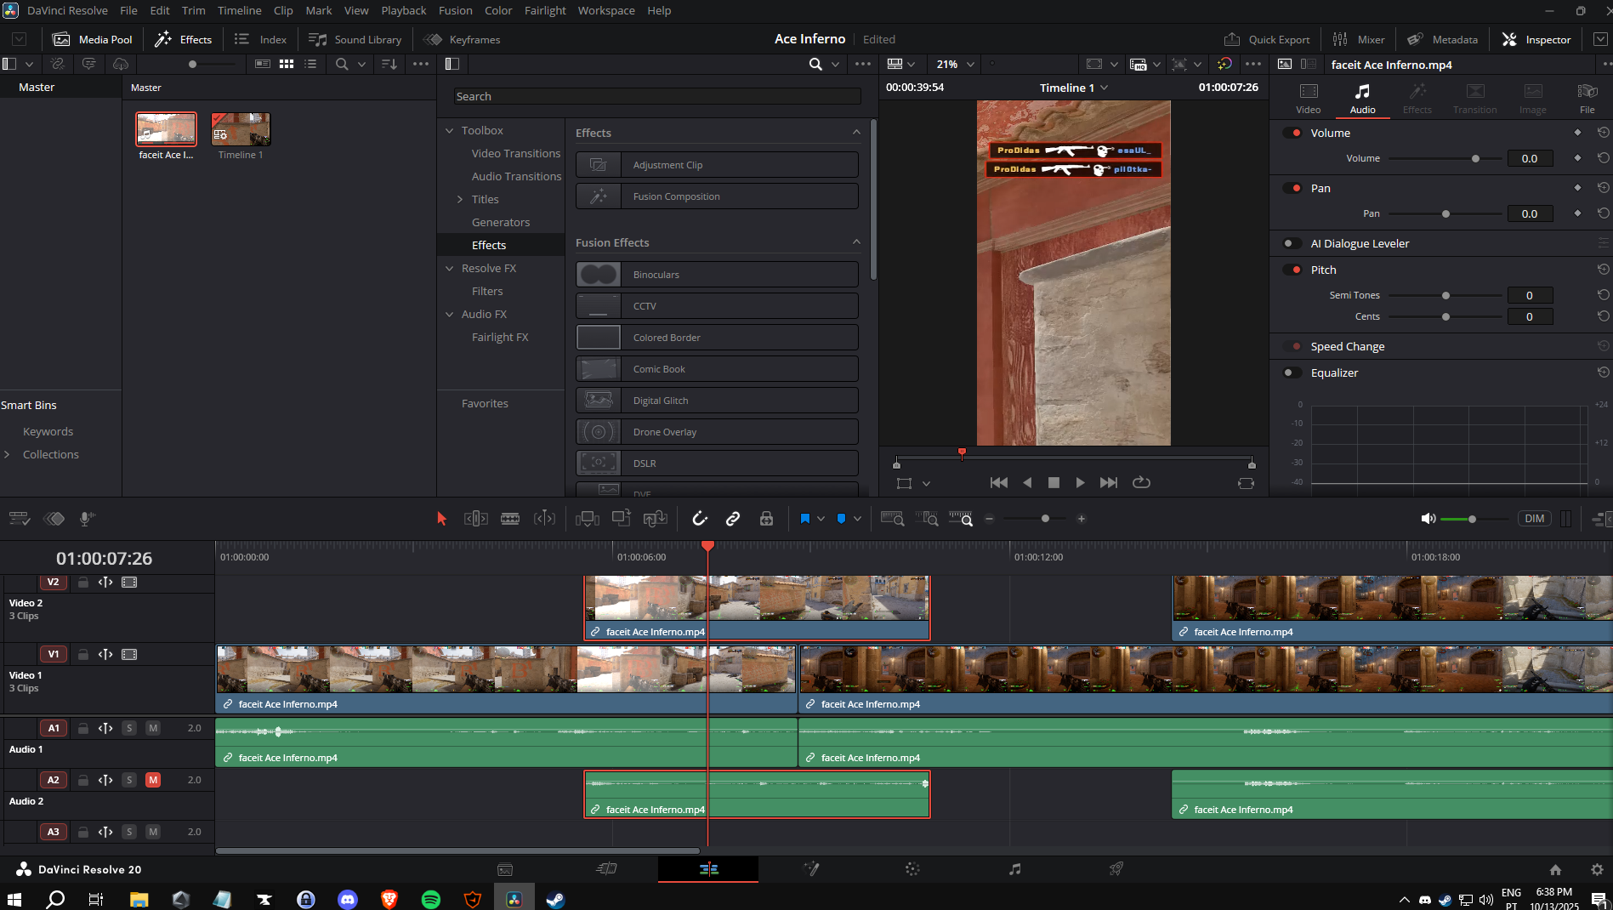Activate the Blade Edit tool
The height and width of the screenshot is (910, 1613).
(510, 519)
